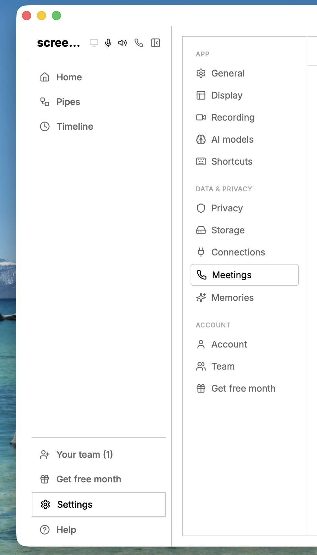317x555 pixels.
Task: Open Storage settings
Action: tap(228, 230)
